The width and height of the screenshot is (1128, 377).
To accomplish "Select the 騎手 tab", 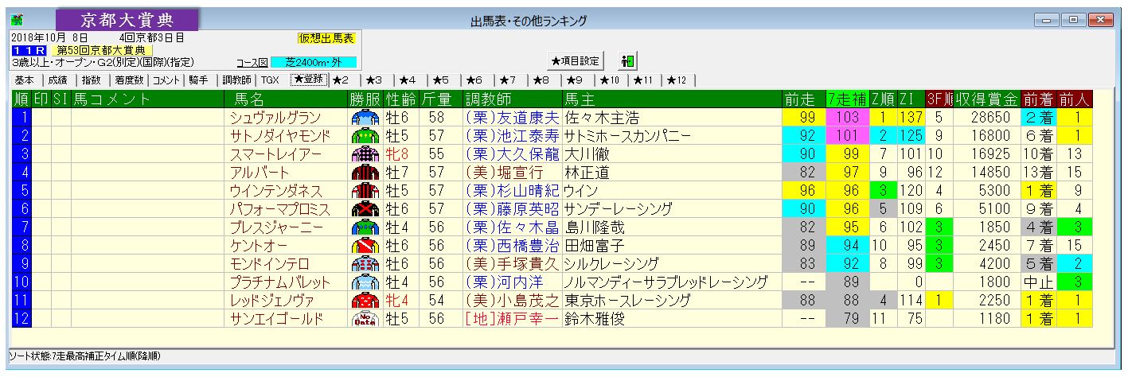I will coord(198,80).
